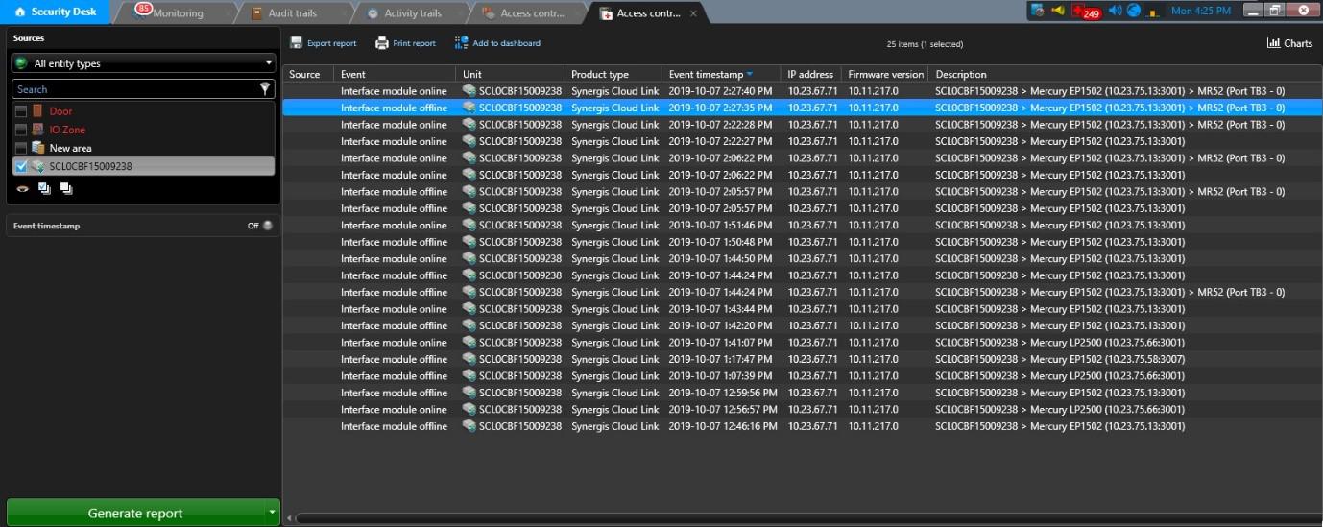Click the Print report printer icon
Viewport: 1323px width, 527px height.
click(x=382, y=43)
